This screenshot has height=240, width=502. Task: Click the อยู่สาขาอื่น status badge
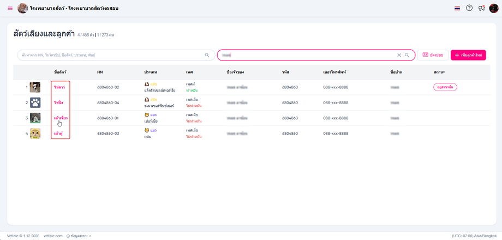(x=445, y=87)
